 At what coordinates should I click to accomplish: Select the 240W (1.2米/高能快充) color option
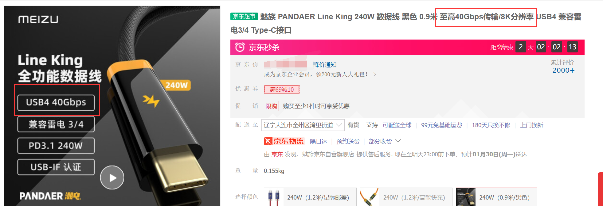pos(406,197)
